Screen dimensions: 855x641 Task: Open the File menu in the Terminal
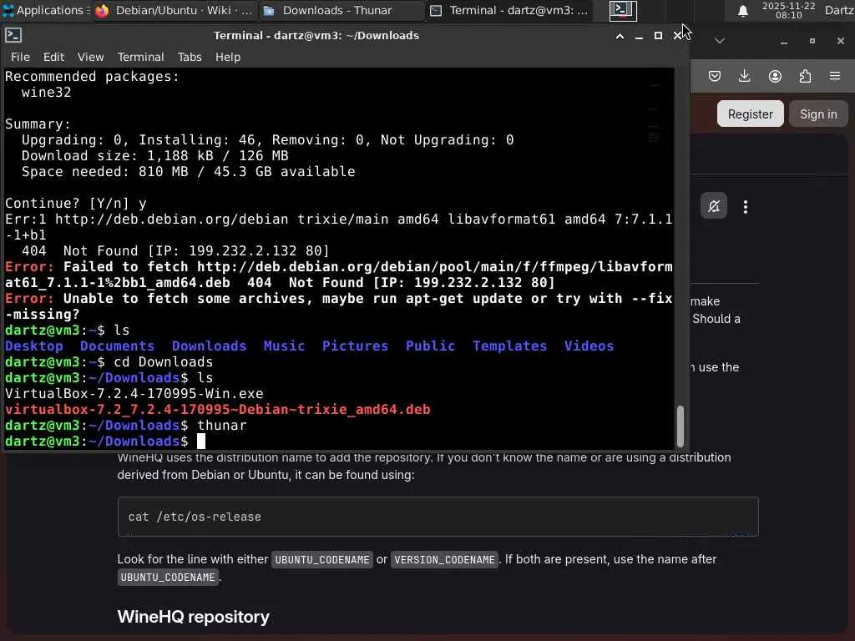(20, 57)
